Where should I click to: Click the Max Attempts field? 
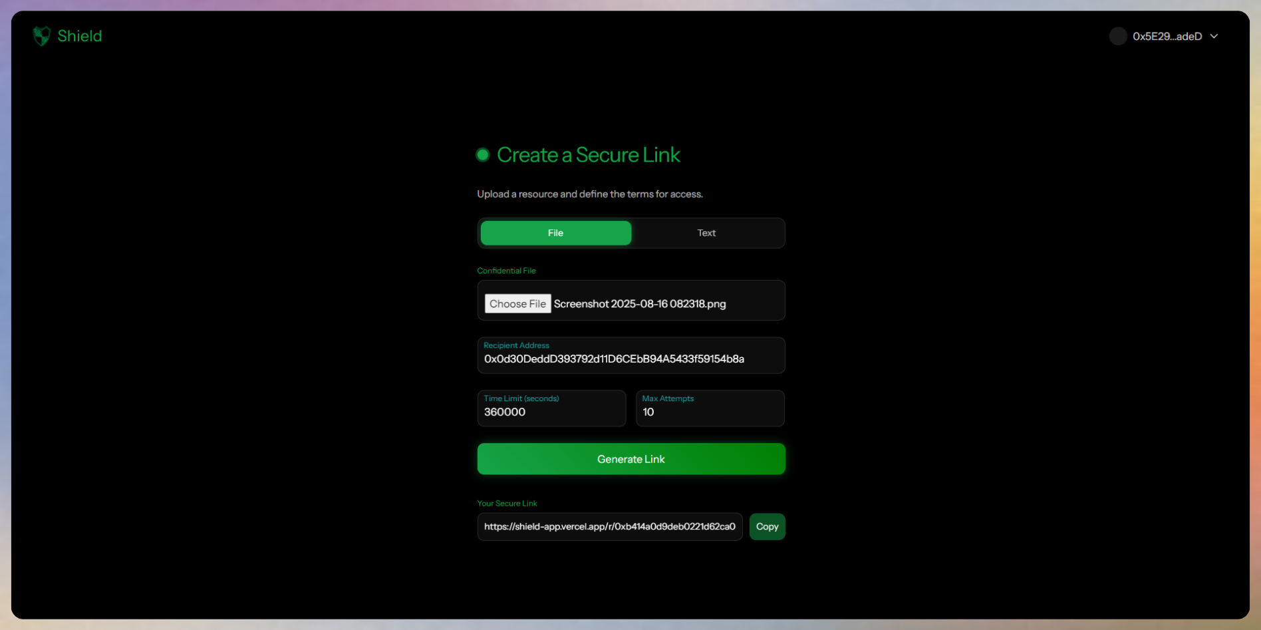coord(710,408)
